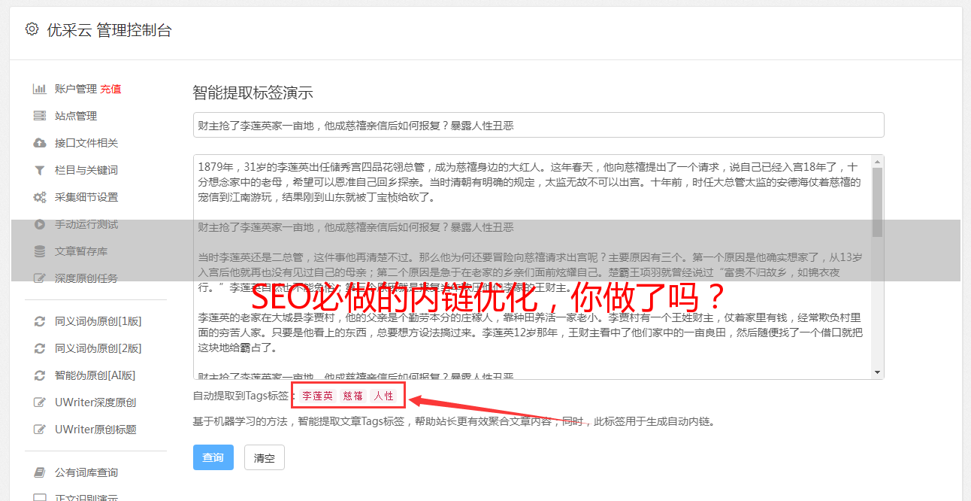Viewport: 971px width, 501px height.
Task: Open 智能伪原创[AI版] in the sidebar
Action: coord(95,375)
